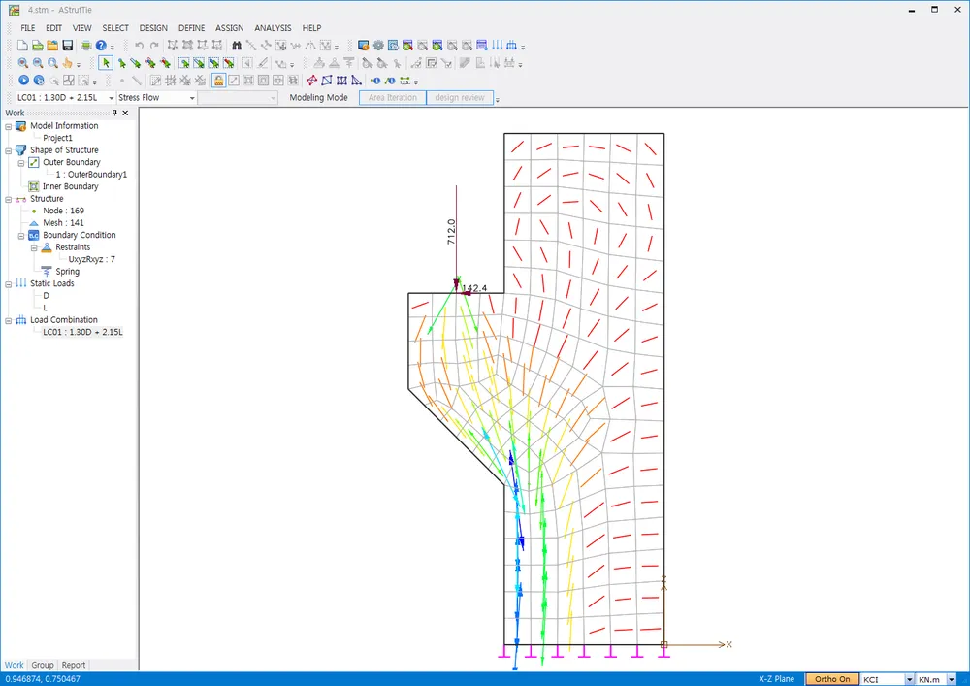The width and height of the screenshot is (970, 686).
Task: Open the DESIGN menu
Action: tap(153, 28)
